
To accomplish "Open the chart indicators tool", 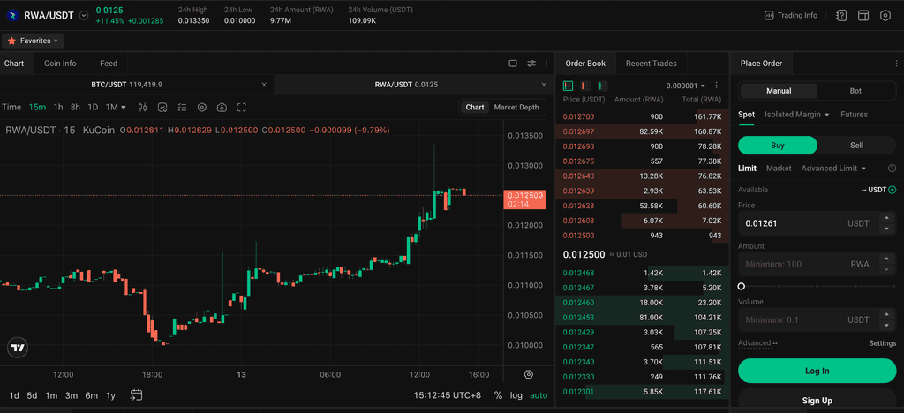I will tap(162, 107).
